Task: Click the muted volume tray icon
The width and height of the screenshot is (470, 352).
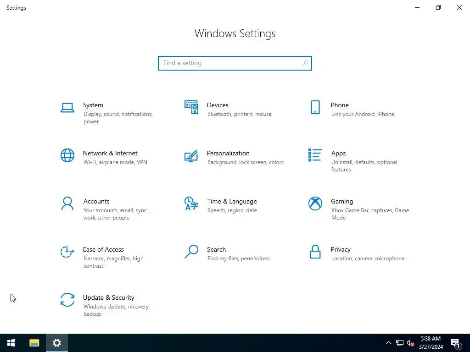Action: [411, 343]
